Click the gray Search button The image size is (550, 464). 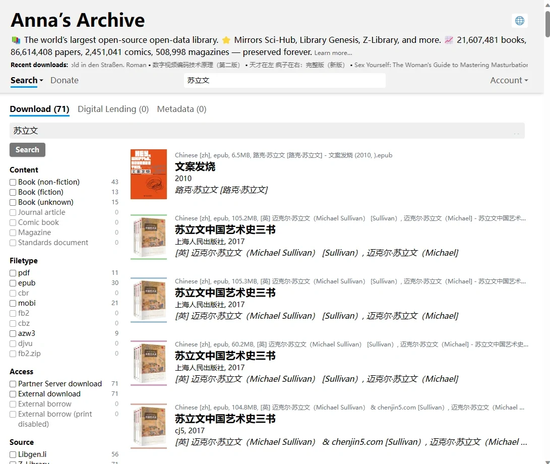click(27, 150)
